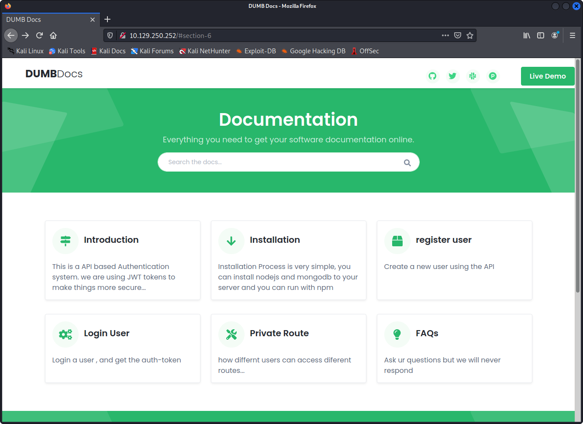The image size is (583, 424).
Task: Save page to Pocket
Action: (x=458, y=35)
